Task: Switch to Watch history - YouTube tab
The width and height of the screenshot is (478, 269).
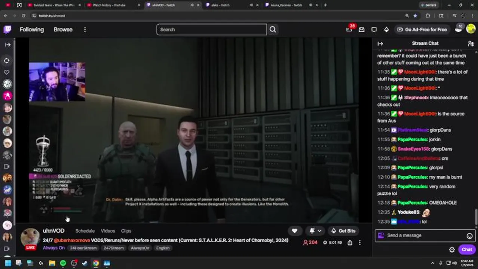Action: click(x=113, y=5)
